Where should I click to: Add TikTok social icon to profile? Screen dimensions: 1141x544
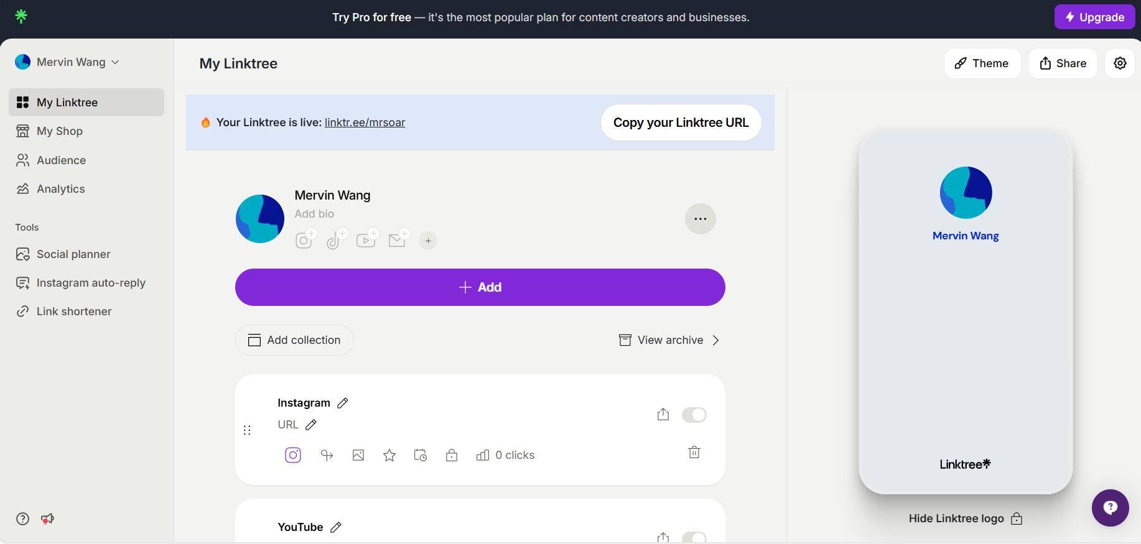pyautogui.click(x=335, y=239)
